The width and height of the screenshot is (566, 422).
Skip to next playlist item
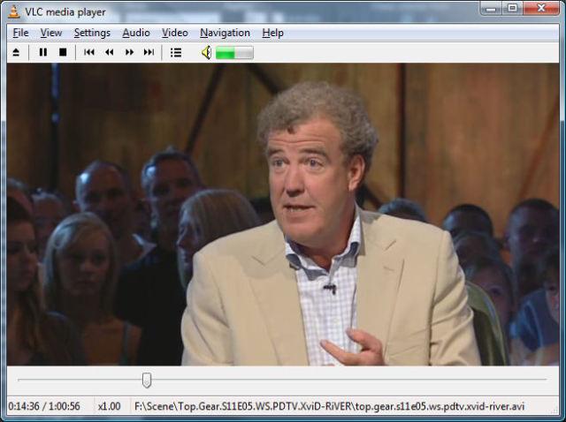(x=149, y=53)
